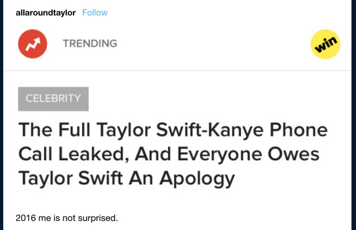The height and width of the screenshot is (230, 356).
Task: Select the TRENDING label
Action: (x=90, y=43)
